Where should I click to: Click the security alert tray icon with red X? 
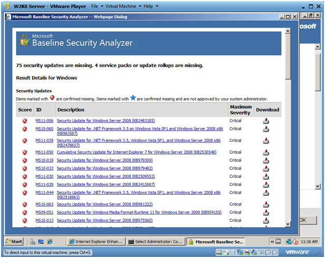coord(295,242)
